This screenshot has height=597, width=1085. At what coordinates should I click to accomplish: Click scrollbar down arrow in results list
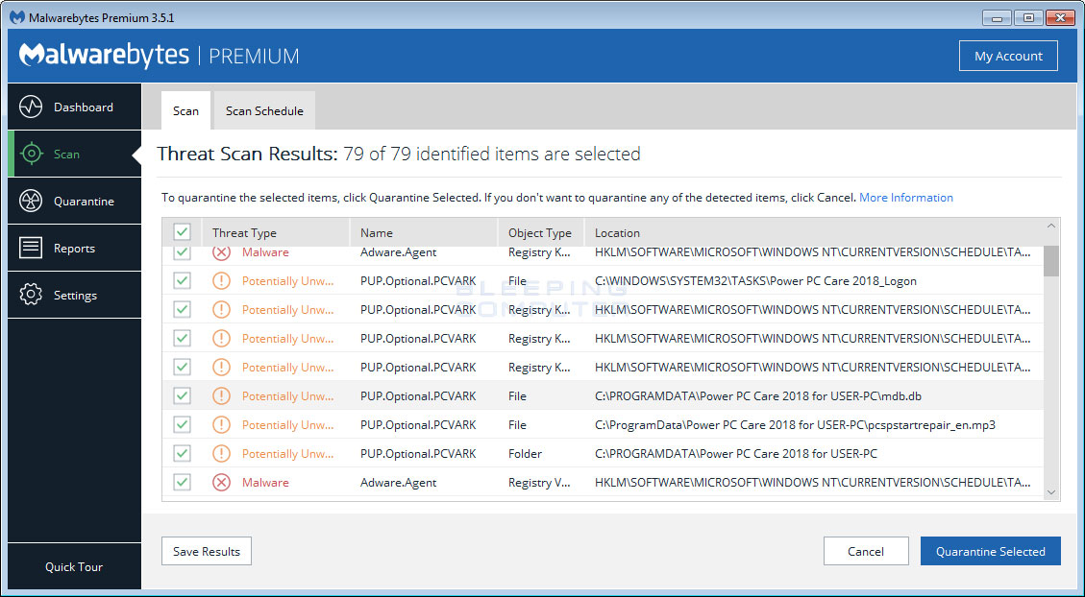(x=1050, y=491)
